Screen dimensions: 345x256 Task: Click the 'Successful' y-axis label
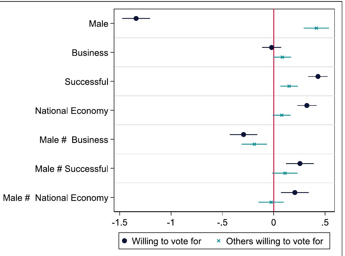[86, 82]
